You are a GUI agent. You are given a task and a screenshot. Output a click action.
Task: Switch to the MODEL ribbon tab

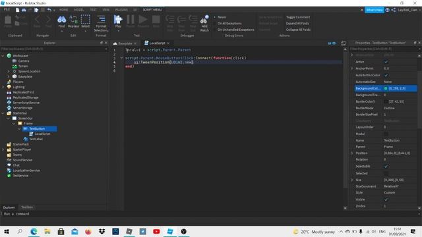coord(79,10)
